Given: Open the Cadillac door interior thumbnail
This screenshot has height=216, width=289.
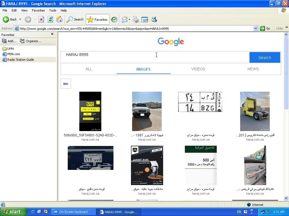Looking at the screenshot, I should (255, 165).
